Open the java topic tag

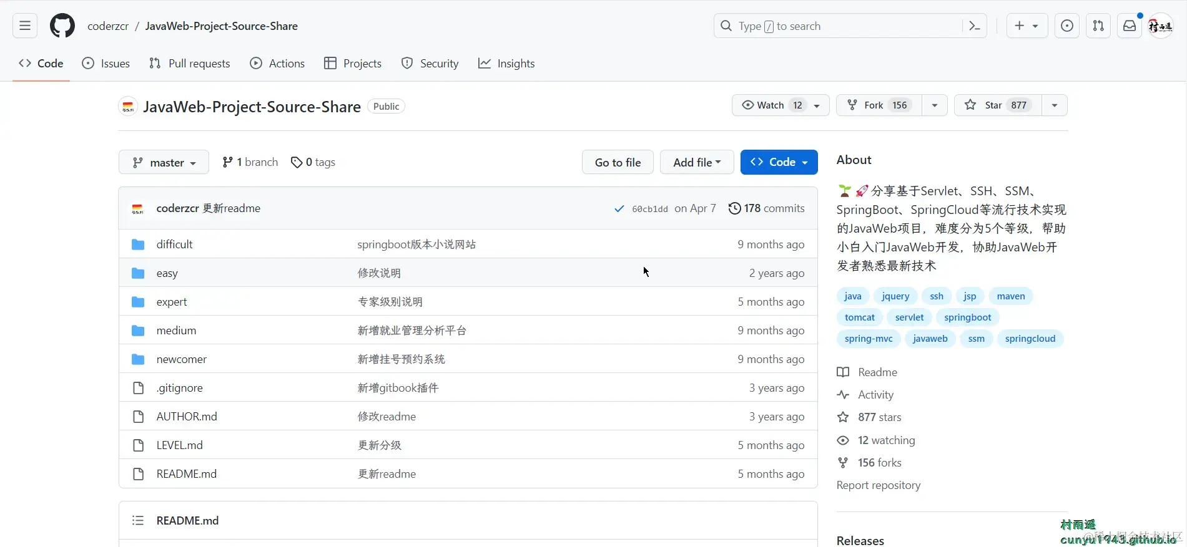click(x=852, y=296)
